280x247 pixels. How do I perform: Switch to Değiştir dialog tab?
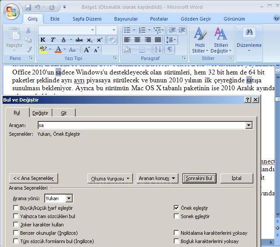click(40, 113)
